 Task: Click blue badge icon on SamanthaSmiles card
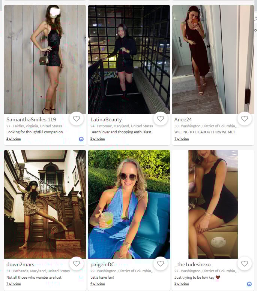[x=81, y=139]
